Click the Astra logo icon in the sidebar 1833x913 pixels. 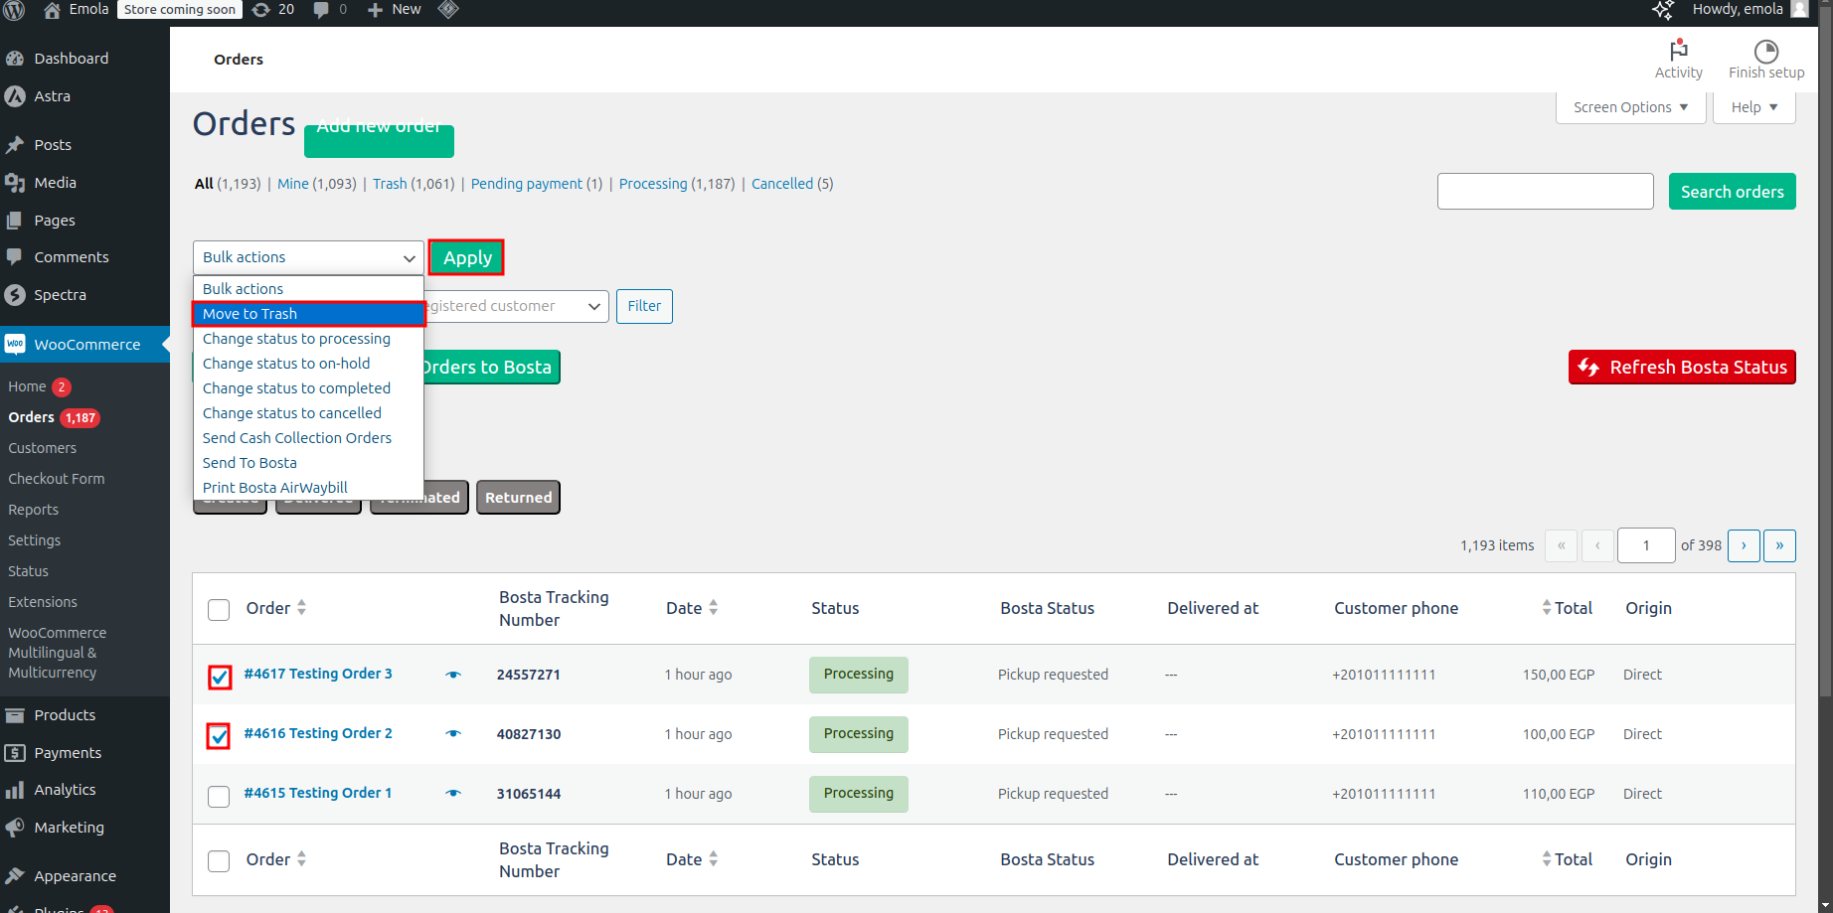point(15,96)
